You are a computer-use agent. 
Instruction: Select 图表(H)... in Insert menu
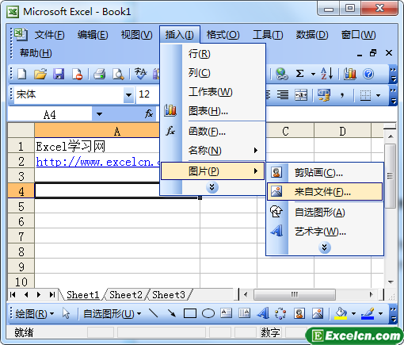(x=212, y=111)
